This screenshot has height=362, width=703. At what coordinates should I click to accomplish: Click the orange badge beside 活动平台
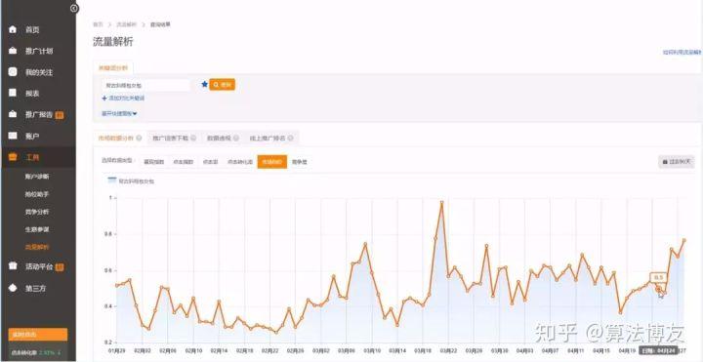tap(60, 267)
